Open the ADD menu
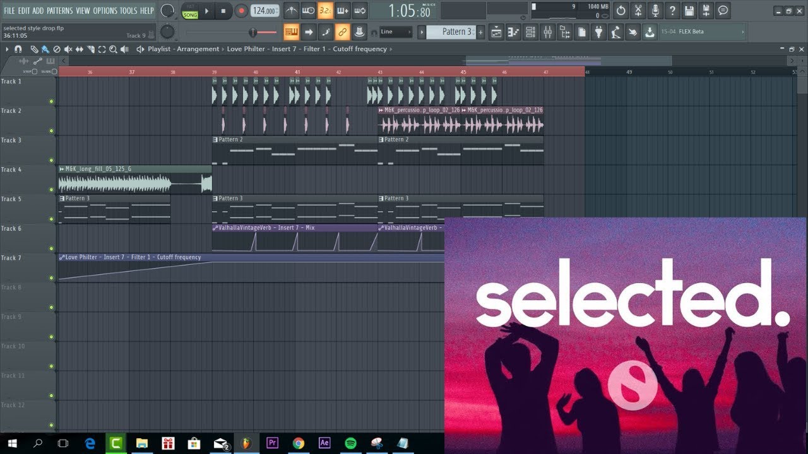Viewport: 808px width, 454px height. point(38,11)
